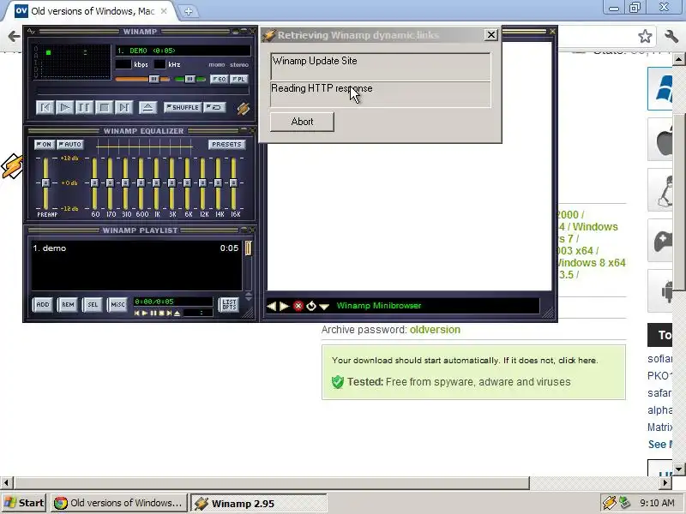
Task: Click the Windows category icon in sidebar
Action: pyautogui.click(x=660, y=89)
